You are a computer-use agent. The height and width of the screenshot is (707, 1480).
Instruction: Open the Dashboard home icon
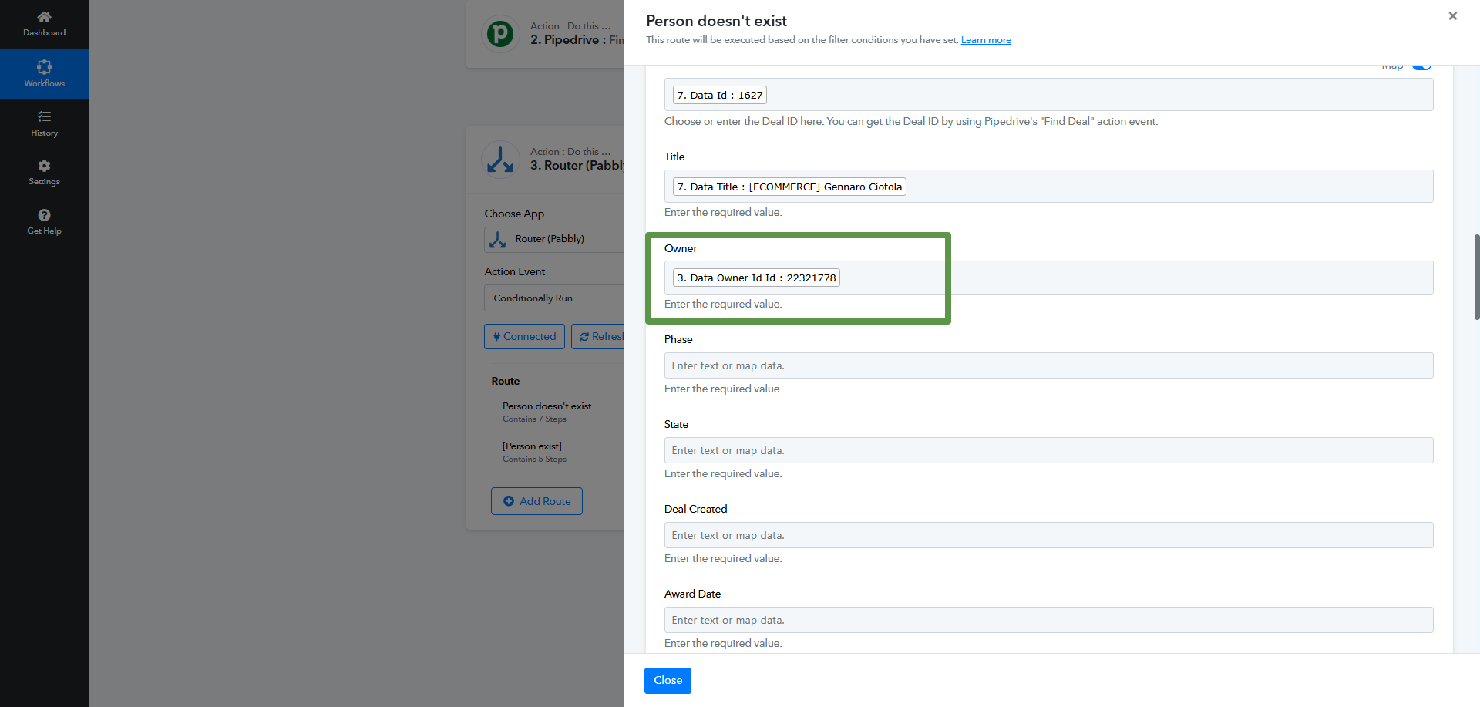[x=44, y=17]
